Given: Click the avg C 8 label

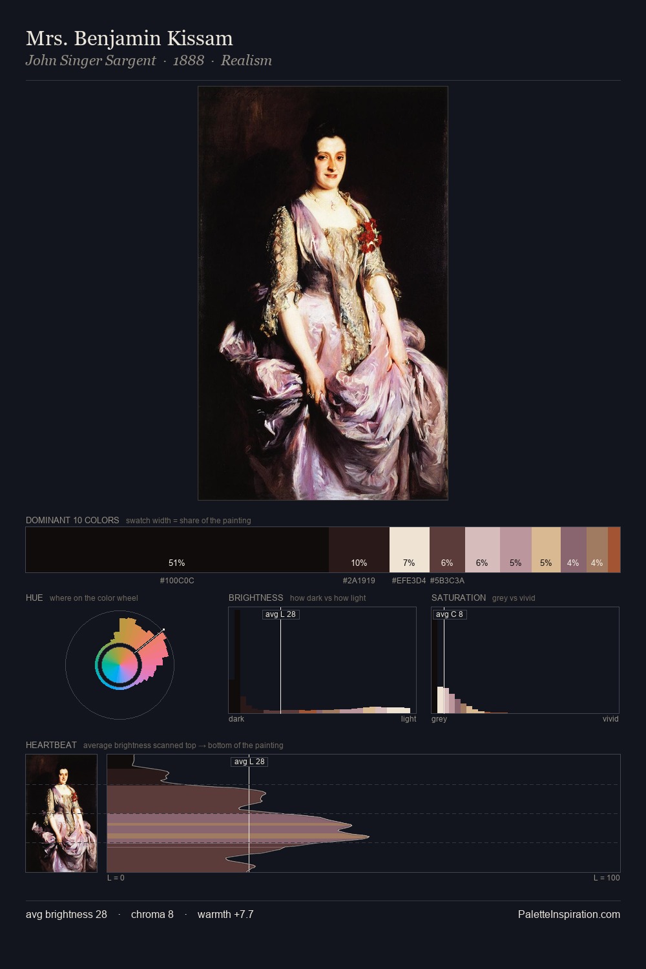Looking at the screenshot, I should (x=450, y=614).
